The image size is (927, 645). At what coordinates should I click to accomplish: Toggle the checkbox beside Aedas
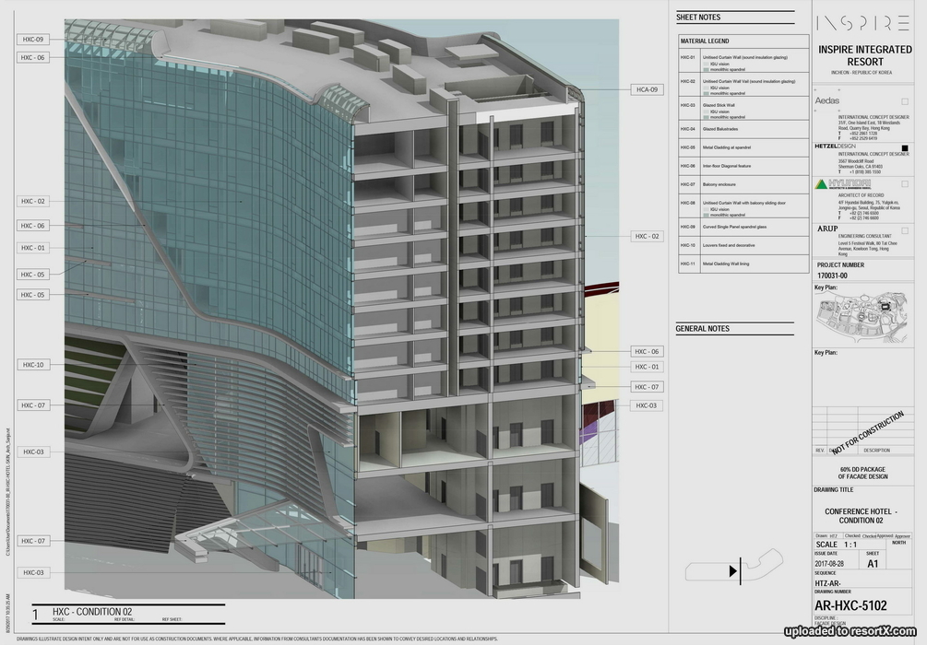(905, 100)
